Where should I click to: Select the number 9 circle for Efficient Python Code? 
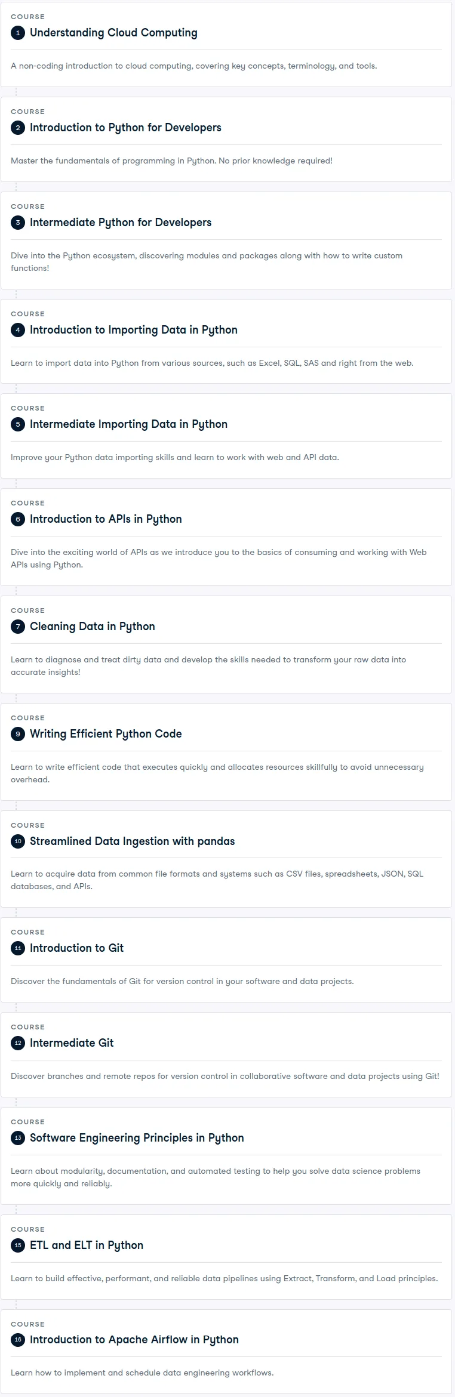(18, 734)
